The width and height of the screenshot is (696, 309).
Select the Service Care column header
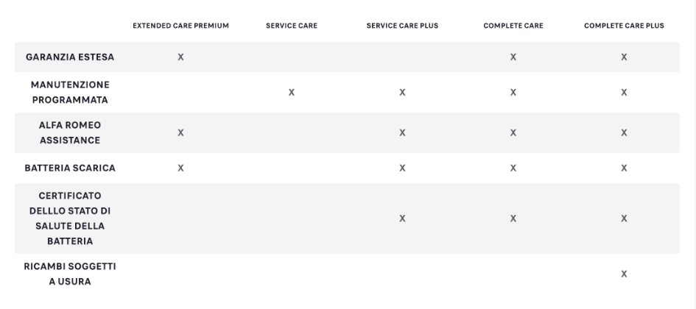(292, 26)
